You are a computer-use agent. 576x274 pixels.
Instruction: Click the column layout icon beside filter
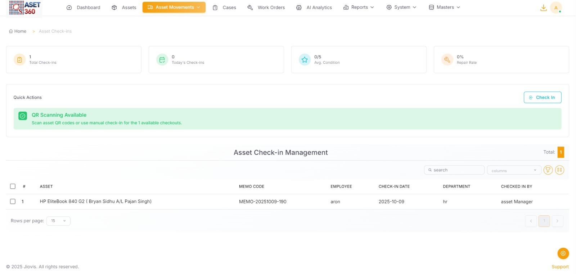click(x=559, y=170)
